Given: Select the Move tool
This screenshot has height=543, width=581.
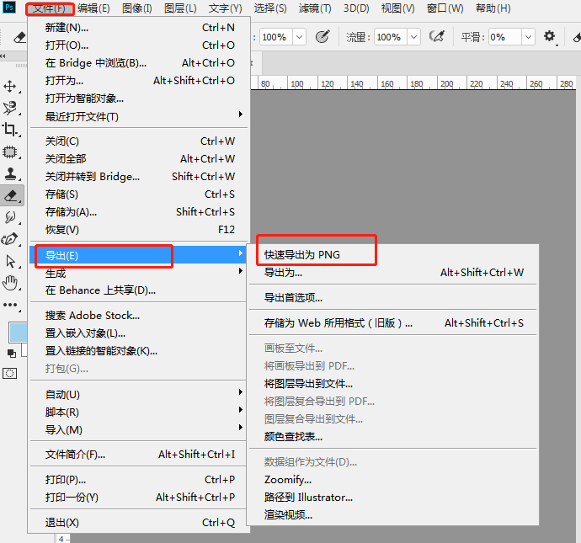Looking at the screenshot, I should tap(10, 87).
